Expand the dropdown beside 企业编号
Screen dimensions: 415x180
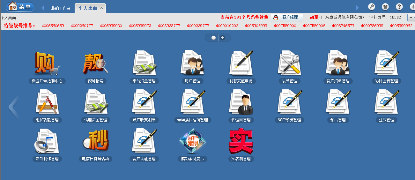411,18
